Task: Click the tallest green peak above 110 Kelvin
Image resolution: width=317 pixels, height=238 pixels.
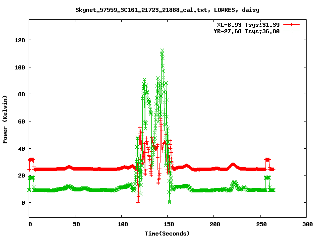Action: coord(162,51)
